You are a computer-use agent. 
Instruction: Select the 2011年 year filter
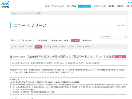click(71, 47)
